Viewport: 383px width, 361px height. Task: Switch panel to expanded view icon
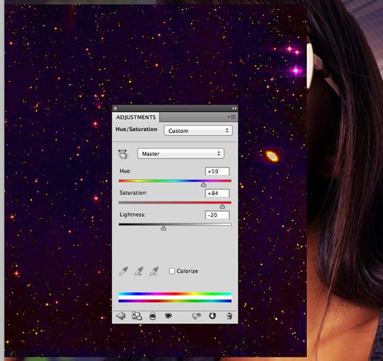coord(136,316)
